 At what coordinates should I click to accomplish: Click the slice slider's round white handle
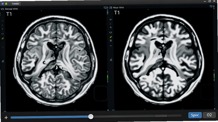91,117
